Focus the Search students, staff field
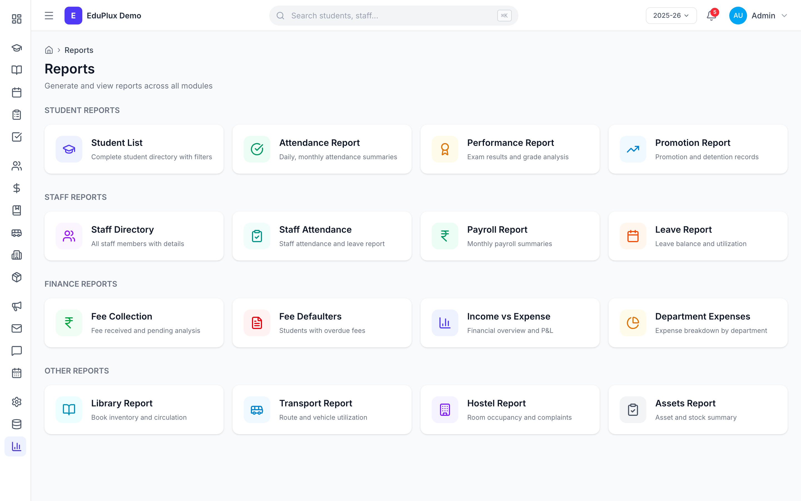Image resolution: width=801 pixels, height=501 pixels. (x=394, y=16)
